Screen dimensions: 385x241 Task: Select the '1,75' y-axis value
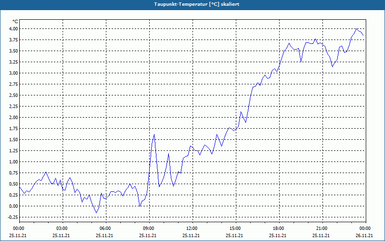[x=13, y=128]
